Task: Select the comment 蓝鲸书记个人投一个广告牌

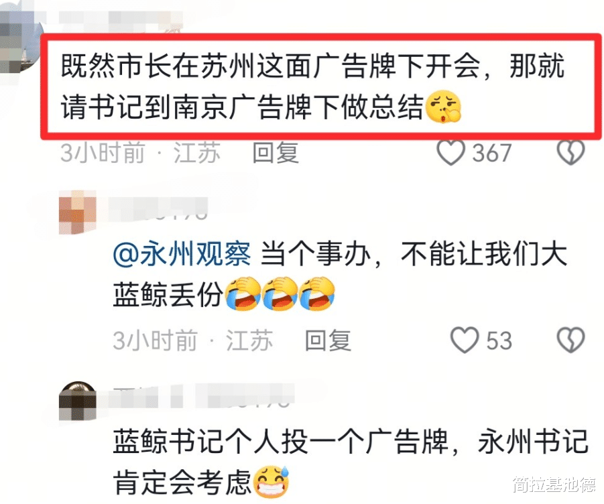Action: pyautogui.click(x=351, y=462)
